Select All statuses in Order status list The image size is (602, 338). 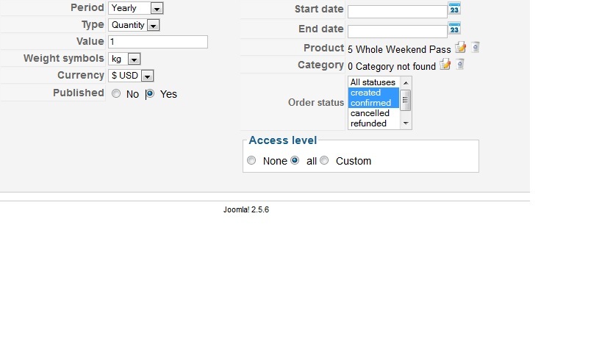pyautogui.click(x=373, y=82)
